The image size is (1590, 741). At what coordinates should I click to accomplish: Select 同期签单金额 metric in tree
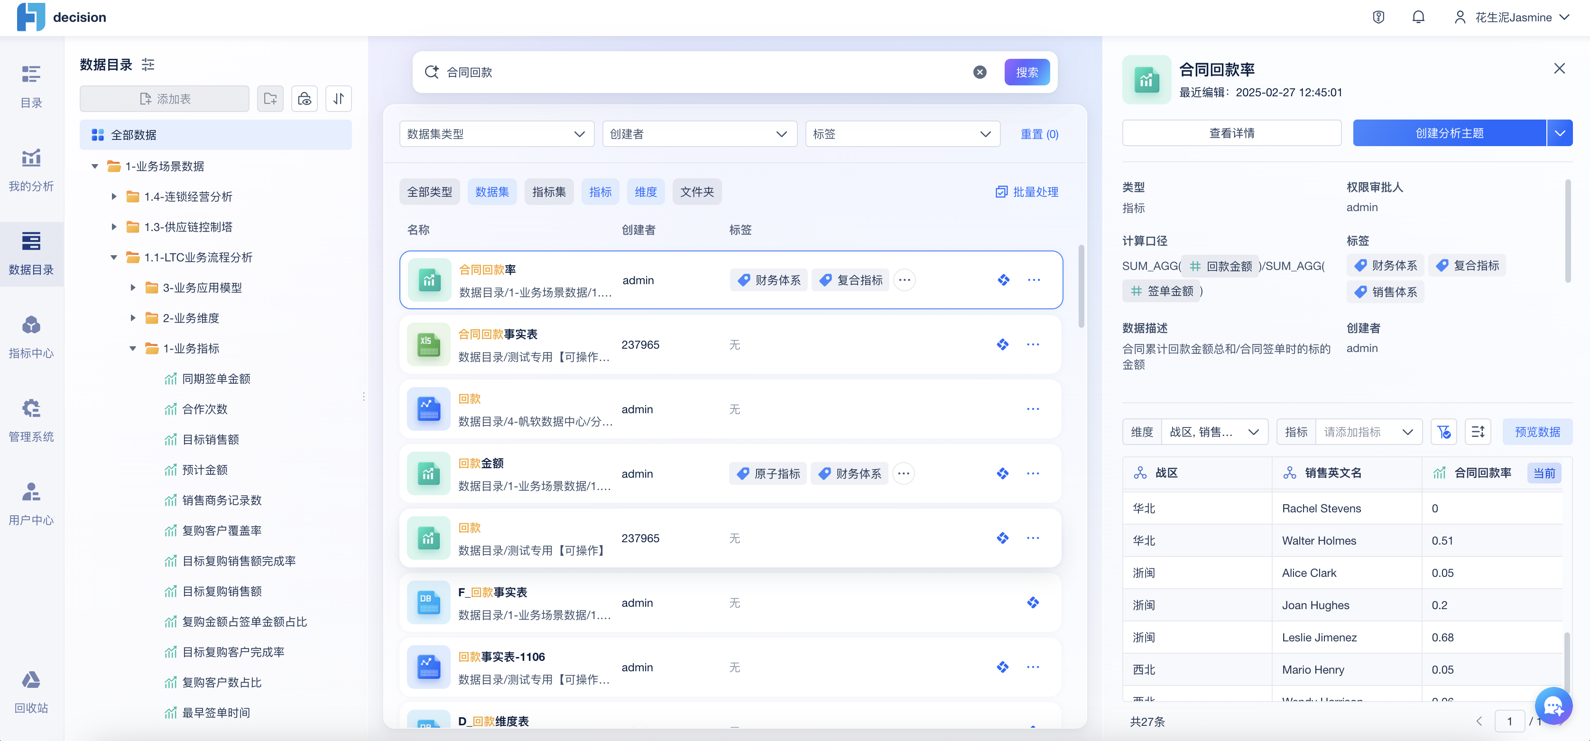[x=216, y=379]
